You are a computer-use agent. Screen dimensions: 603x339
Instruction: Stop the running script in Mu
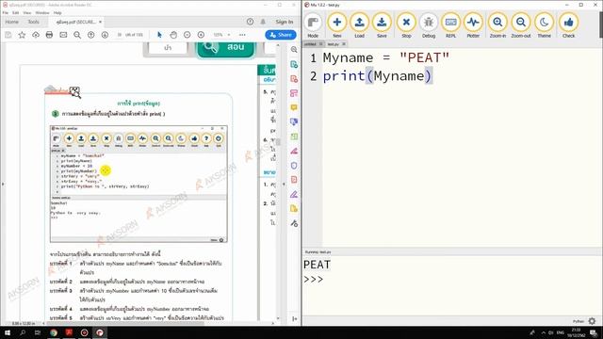[x=406, y=25]
